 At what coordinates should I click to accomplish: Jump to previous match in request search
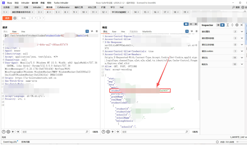[x=13, y=132]
